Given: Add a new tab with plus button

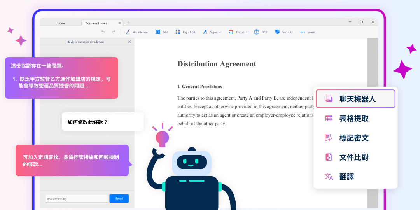Looking at the screenshot, I should pos(128,23).
